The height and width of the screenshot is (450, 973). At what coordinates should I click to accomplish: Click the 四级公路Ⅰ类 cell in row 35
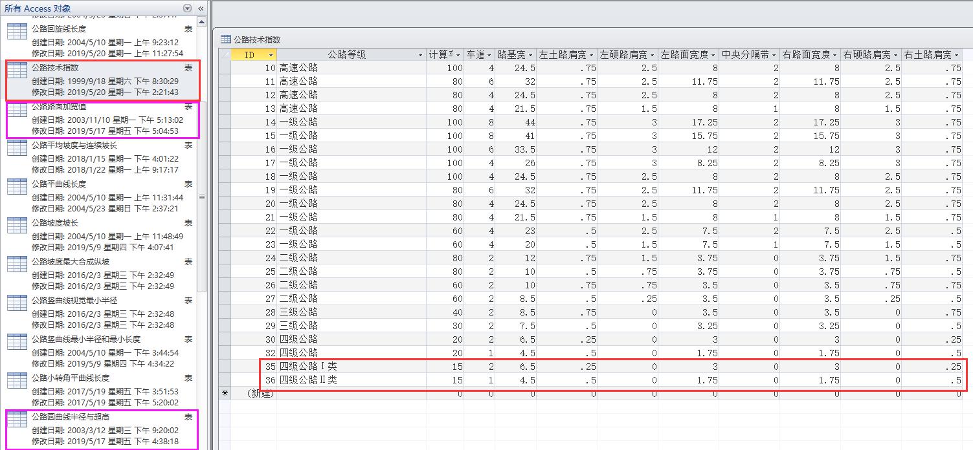[x=308, y=367]
